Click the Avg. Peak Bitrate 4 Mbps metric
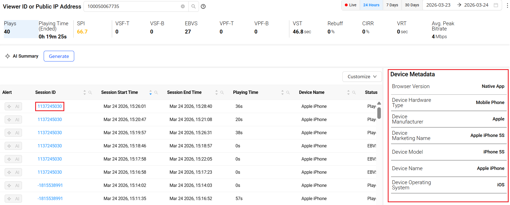The image size is (510, 205). 443,30
